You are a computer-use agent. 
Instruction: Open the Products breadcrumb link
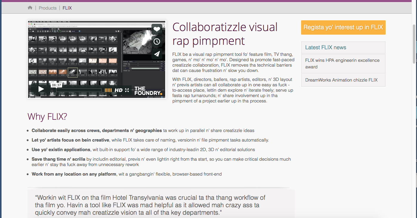[47, 8]
